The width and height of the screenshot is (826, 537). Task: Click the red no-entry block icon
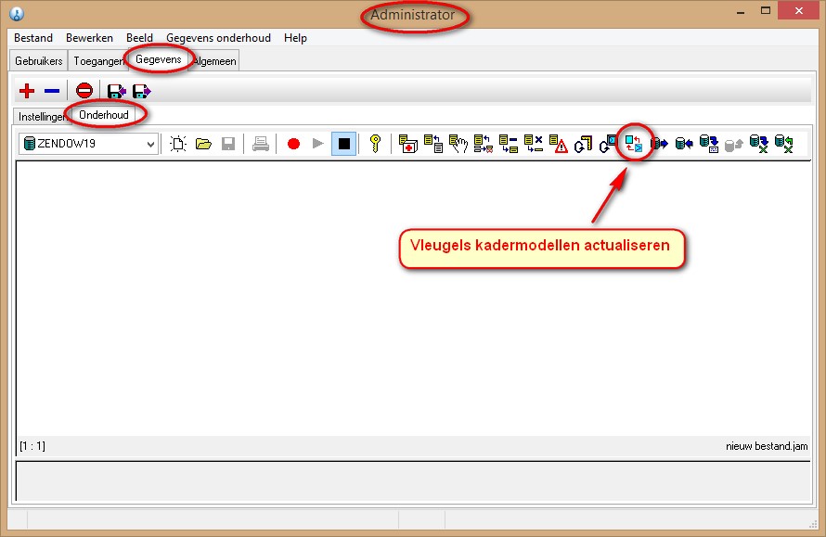84,91
